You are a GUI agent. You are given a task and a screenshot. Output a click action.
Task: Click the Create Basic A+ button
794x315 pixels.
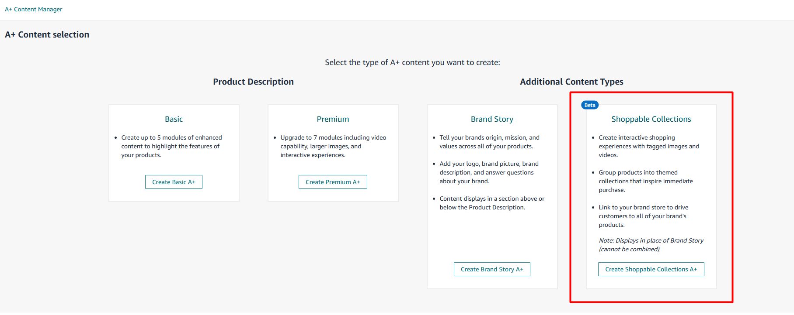(x=174, y=182)
